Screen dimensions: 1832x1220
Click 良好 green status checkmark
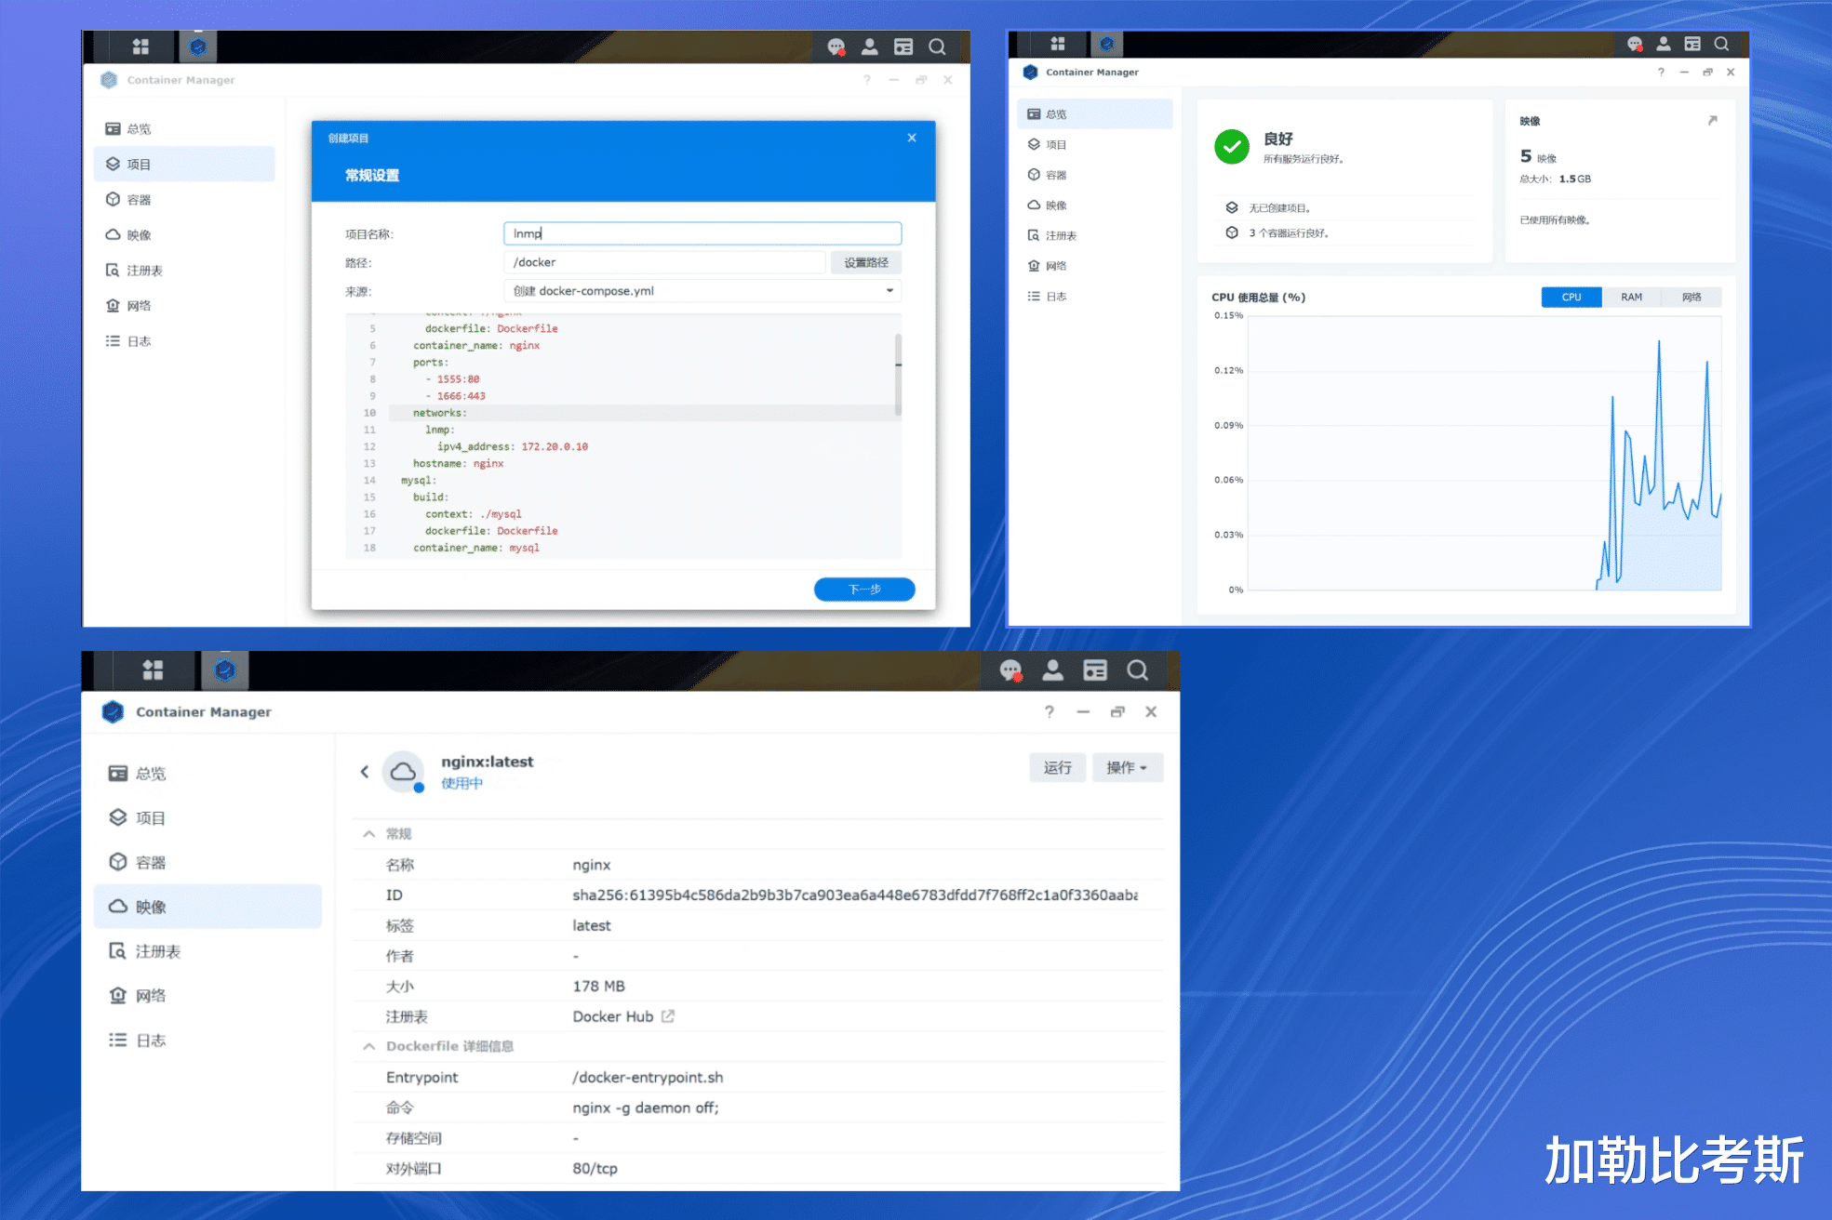click(1232, 146)
